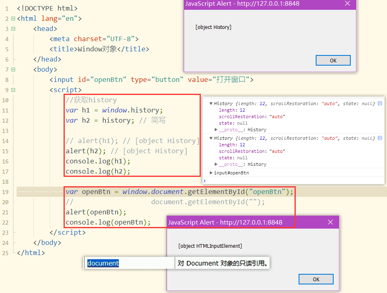
Task: Click 'var h2 = history;' on line 12
Action: click(100, 120)
